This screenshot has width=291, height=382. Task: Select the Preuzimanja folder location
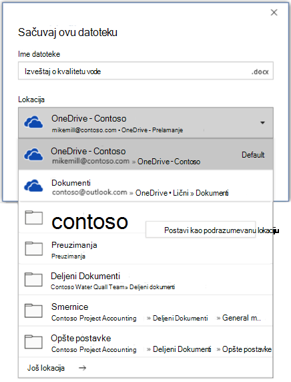(x=145, y=248)
